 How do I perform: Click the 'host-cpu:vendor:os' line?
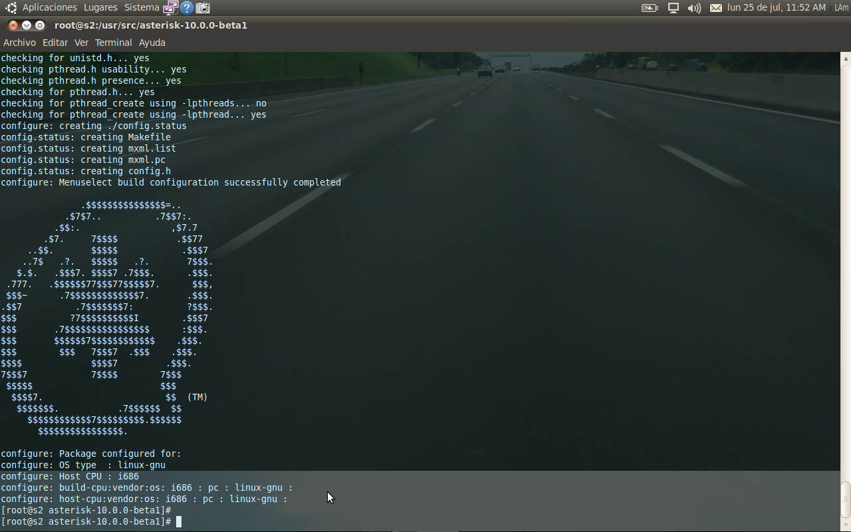(x=144, y=499)
